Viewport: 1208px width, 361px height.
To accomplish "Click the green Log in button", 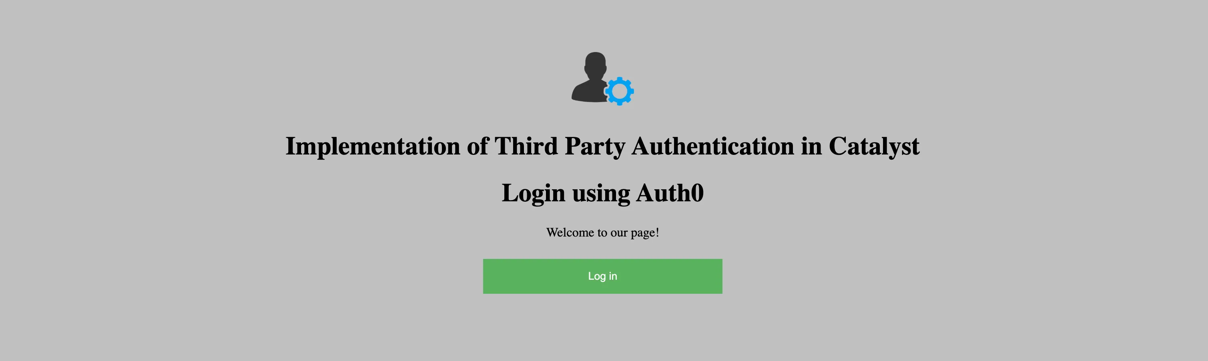I will tap(602, 276).
